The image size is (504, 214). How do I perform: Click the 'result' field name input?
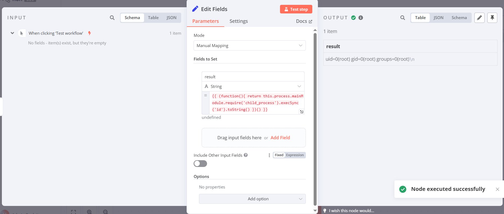pyautogui.click(x=253, y=77)
